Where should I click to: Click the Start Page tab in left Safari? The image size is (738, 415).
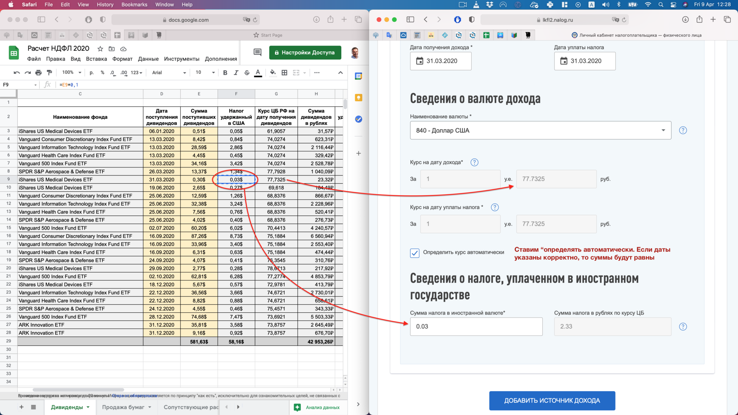pos(268,35)
